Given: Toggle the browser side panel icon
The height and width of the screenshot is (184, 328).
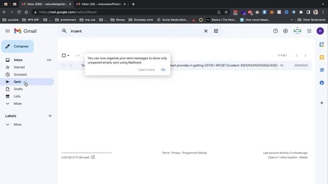Looking at the screenshot, I should tap(308, 12).
